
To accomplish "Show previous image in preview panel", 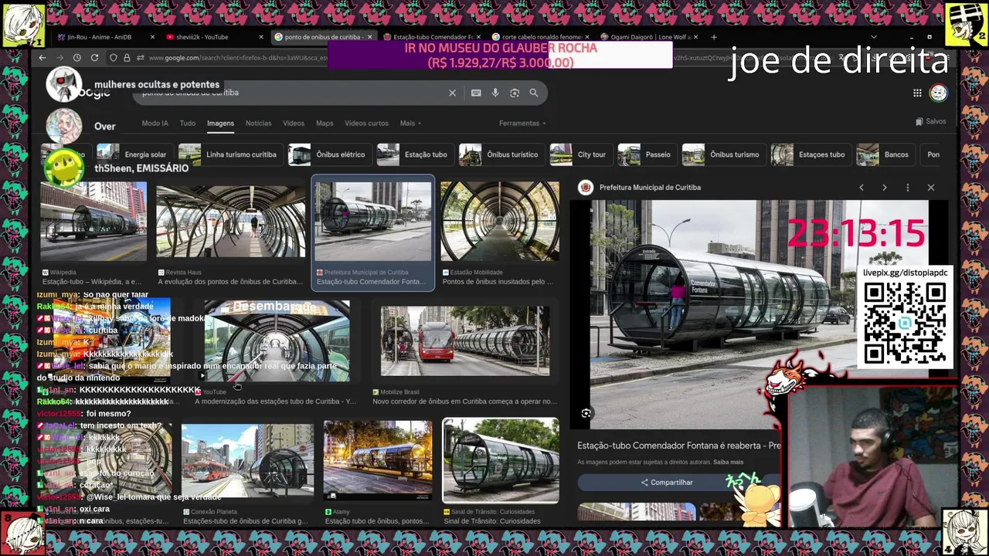I will click(862, 188).
